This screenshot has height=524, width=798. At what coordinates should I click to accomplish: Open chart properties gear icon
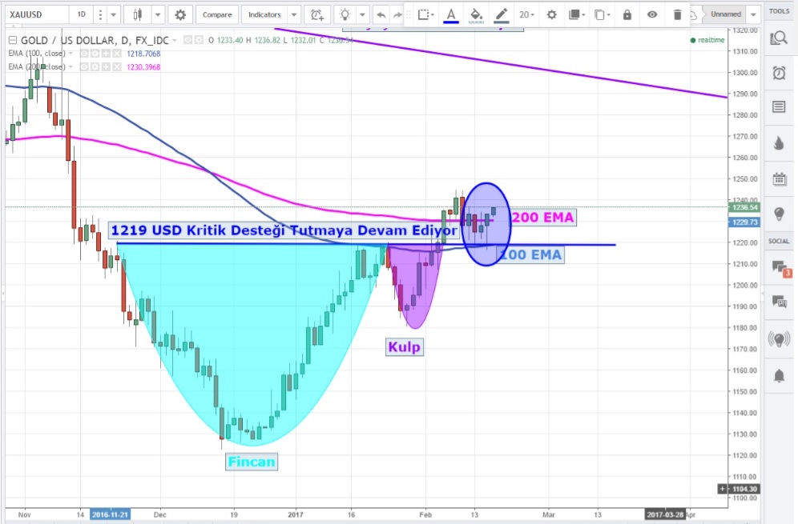point(180,14)
